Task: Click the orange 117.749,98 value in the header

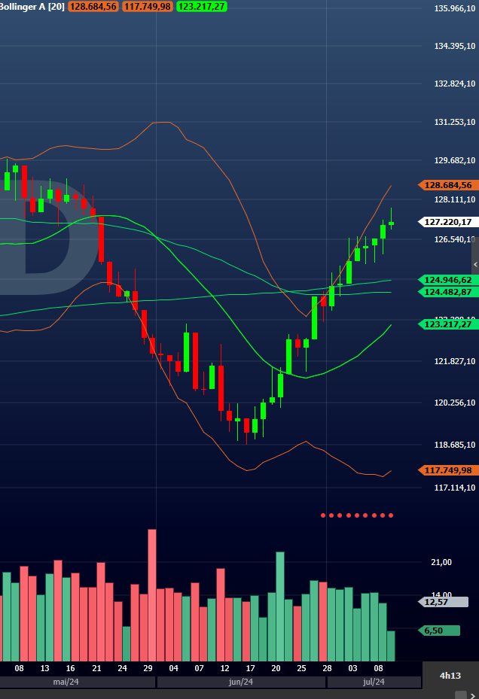Action: (x=148, y=7)
